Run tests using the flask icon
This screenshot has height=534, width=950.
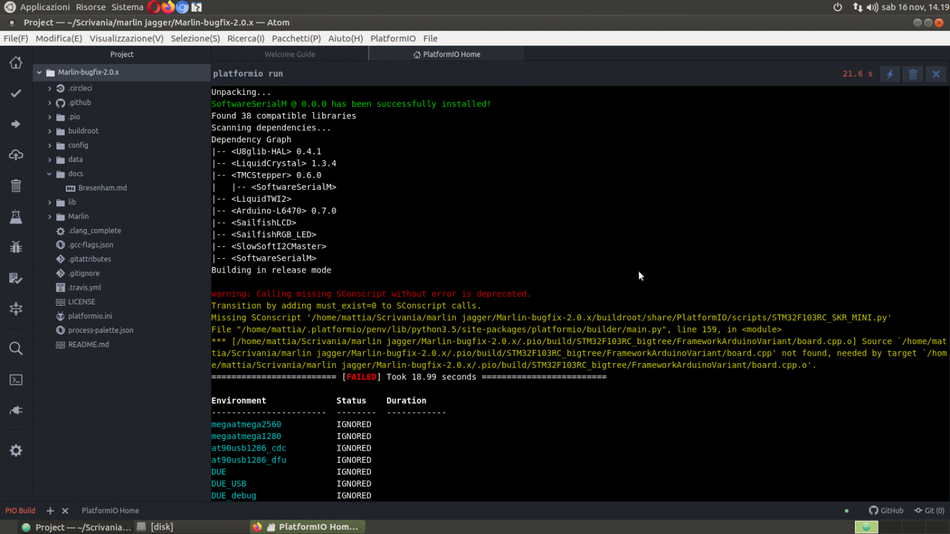(16, 216)
